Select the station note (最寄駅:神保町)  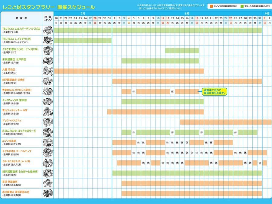tap(10, 124)
